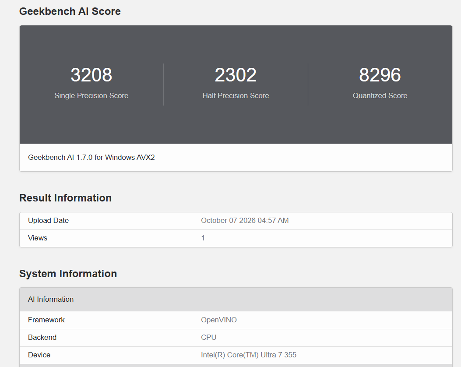This screenshot has width=461, height=367.
Task: Click the upload date October 07 2026 value
Action: [x=245, y=221]
